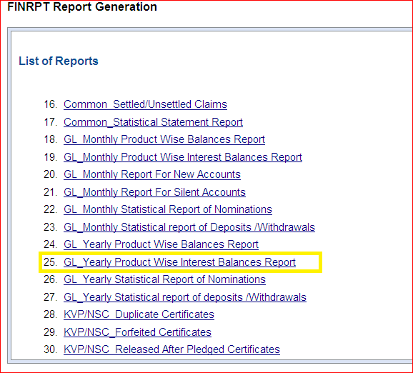Screen dimensions: 413x373
Task: Open GL_Monthly Statistical report of Deposits/Withdrawals
Action: [189, 227]
